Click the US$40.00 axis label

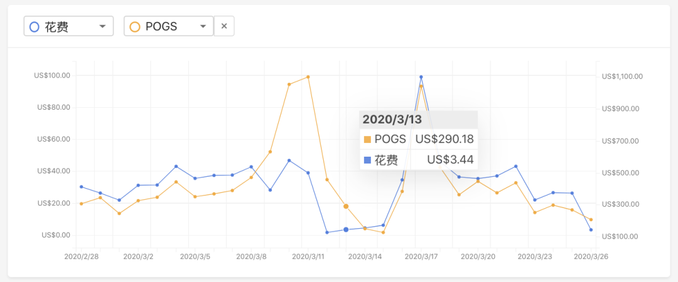[x=53, y=172]
